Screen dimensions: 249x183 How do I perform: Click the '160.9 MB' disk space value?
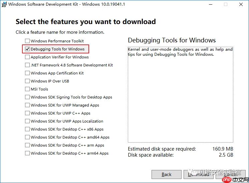pyautogui.click(x=223, y=149)
